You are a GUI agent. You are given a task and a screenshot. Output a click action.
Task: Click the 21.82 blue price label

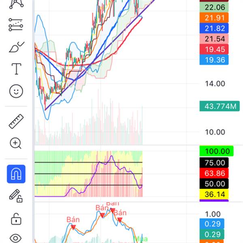point(214,28)
